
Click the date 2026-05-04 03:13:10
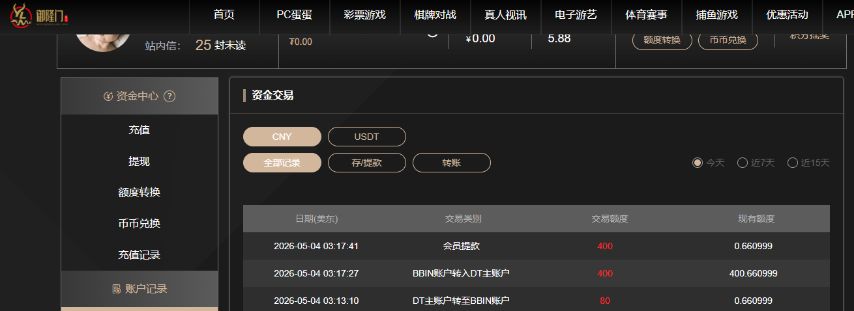point(316,301)
